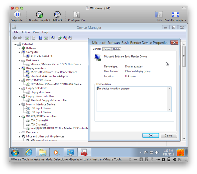The height and width of the screenshot is (174, 197).
Task: Click the Action Center flag tray icon
Action: [146, 152]
